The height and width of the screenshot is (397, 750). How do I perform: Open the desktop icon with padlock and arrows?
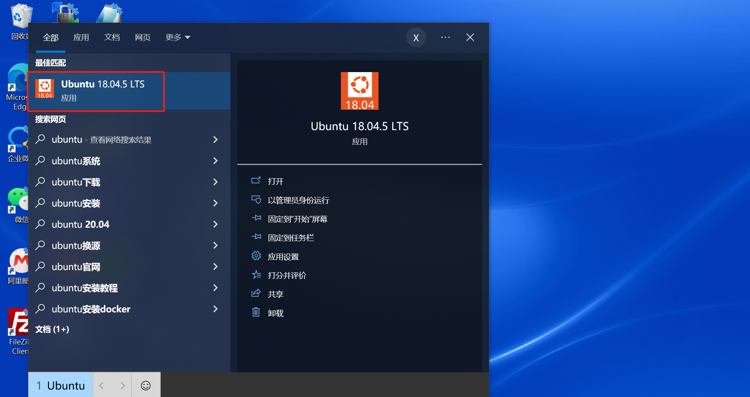click(x=65, y=13)
